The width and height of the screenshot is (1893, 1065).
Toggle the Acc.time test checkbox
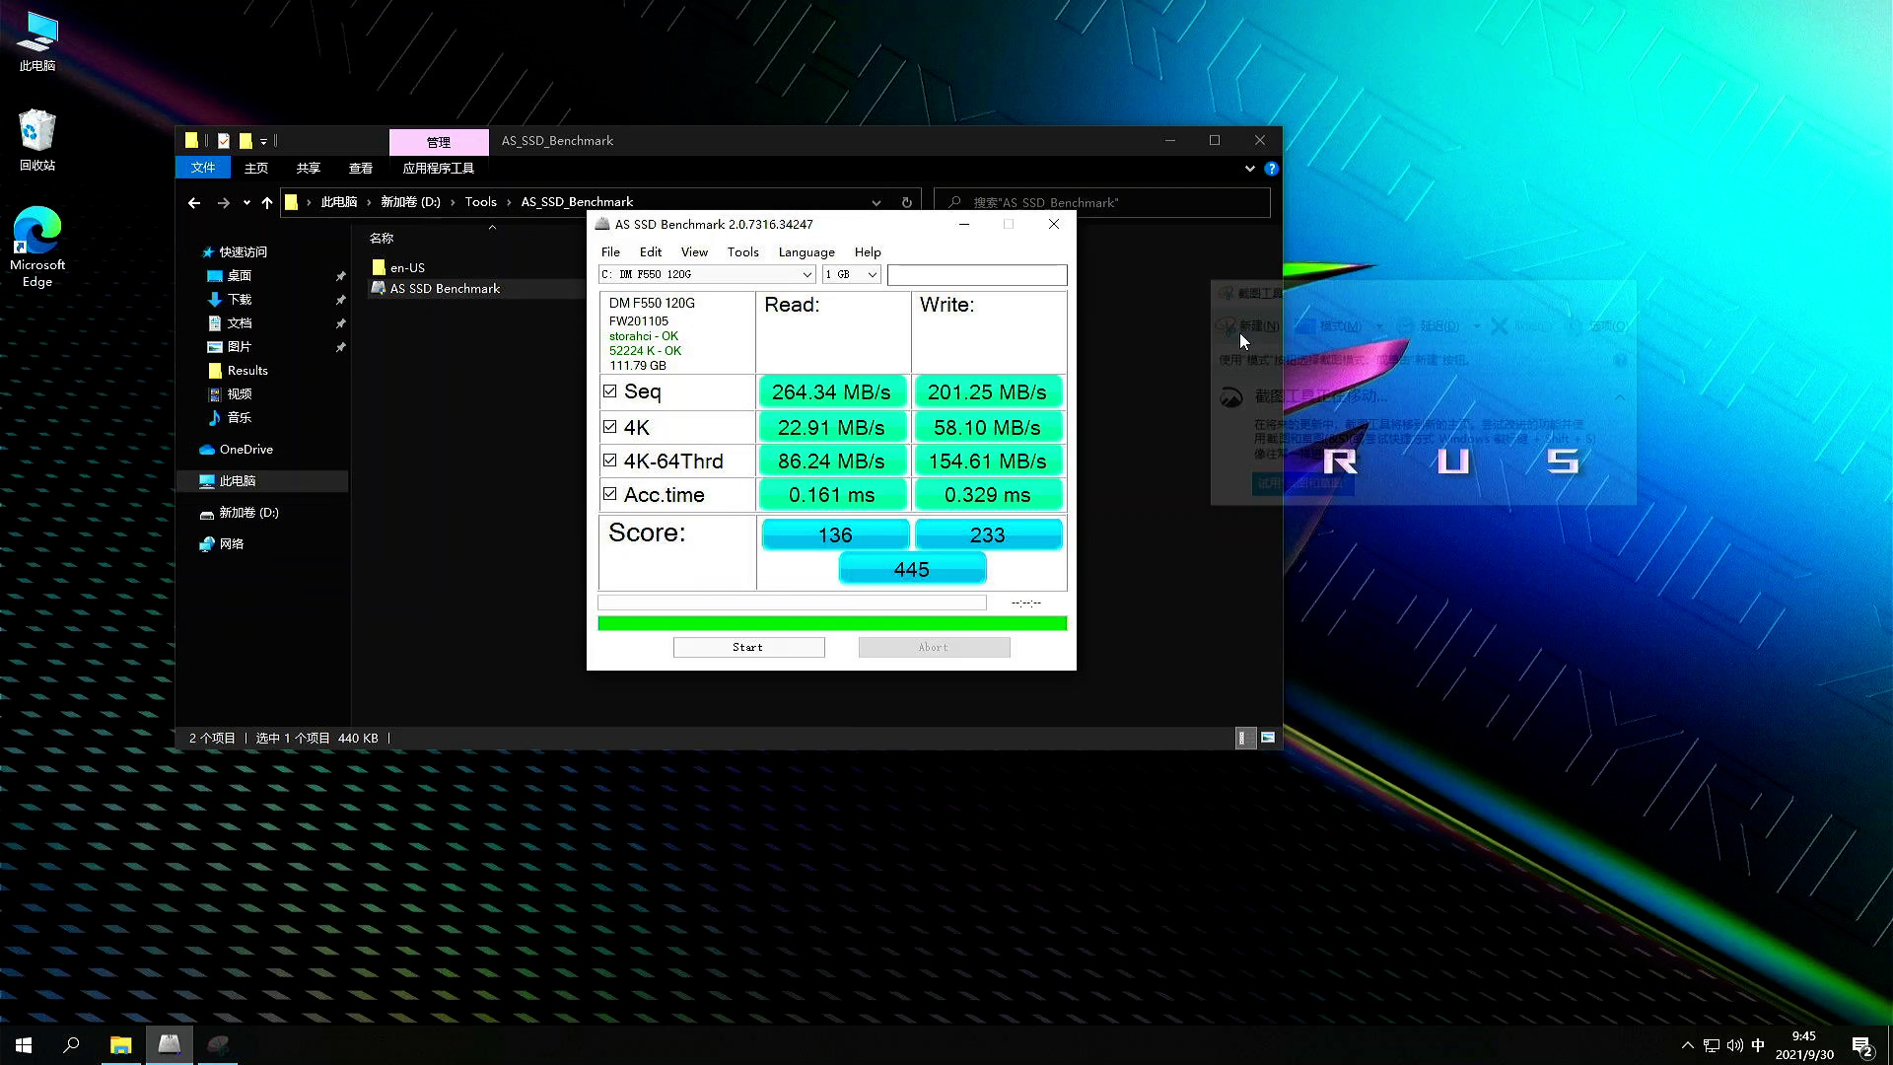point(609,494)
